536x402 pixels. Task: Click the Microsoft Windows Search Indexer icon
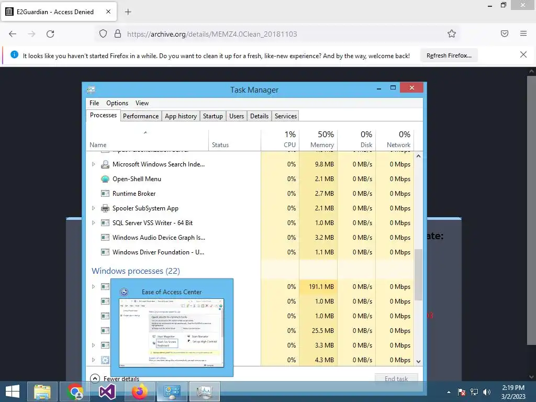[105, 164]
